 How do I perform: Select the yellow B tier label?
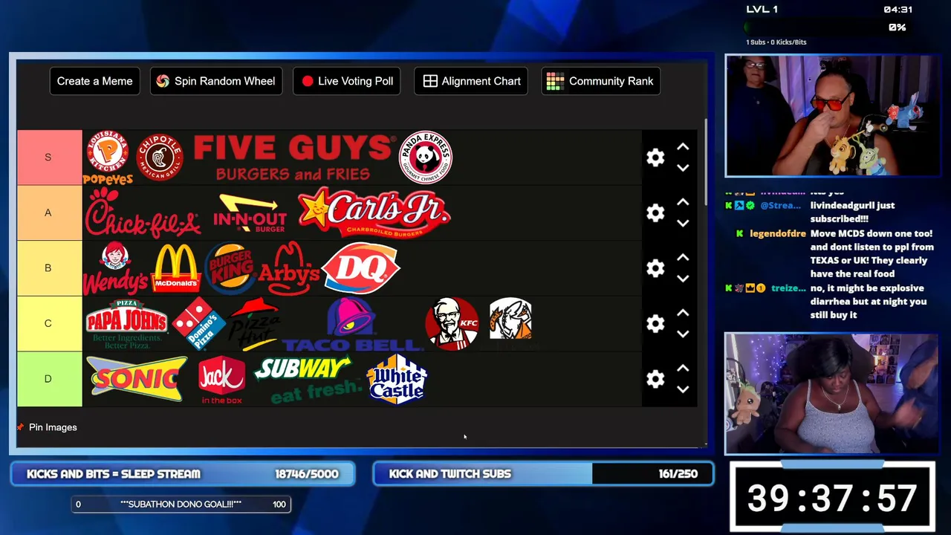click(x=49, y=268)
